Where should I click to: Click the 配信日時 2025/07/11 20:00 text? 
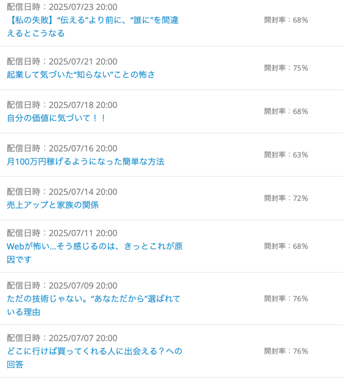pos(62,233)
